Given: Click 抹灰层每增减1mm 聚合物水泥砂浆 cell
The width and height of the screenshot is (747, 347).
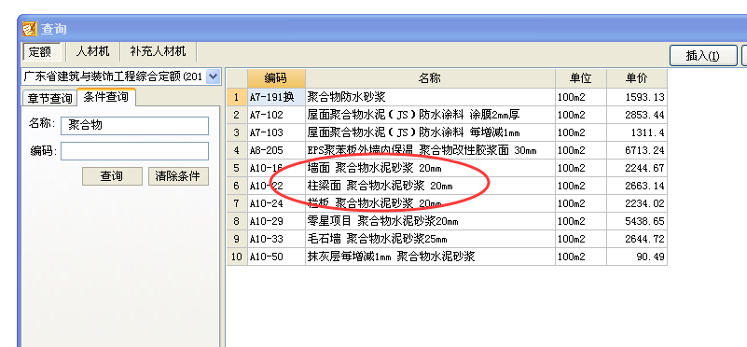Looking at the screenshot, I should pyautogui.click(x=430, y=257).
